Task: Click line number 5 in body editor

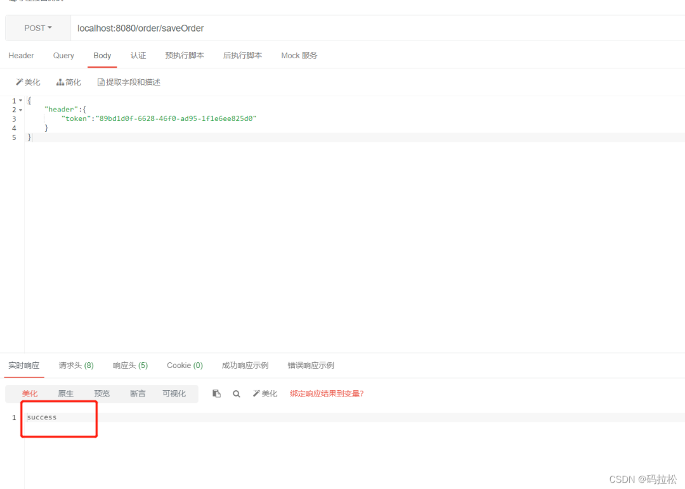Action: (14, 137)
